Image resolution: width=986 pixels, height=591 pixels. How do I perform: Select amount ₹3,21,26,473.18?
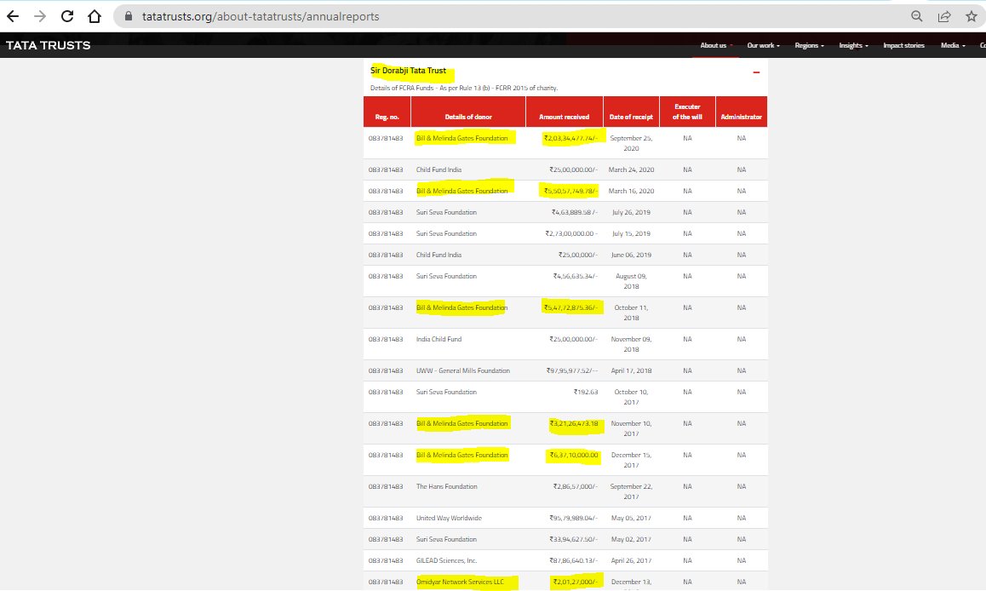click(574, 423)
